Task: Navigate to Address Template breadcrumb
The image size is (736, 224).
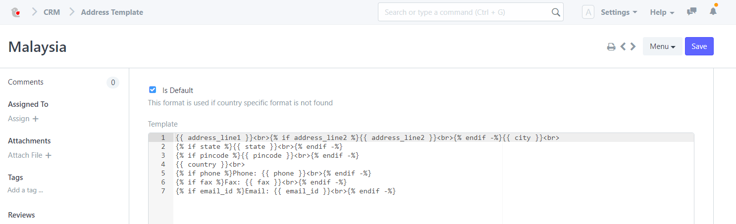Action: click(x=112, y=12)
